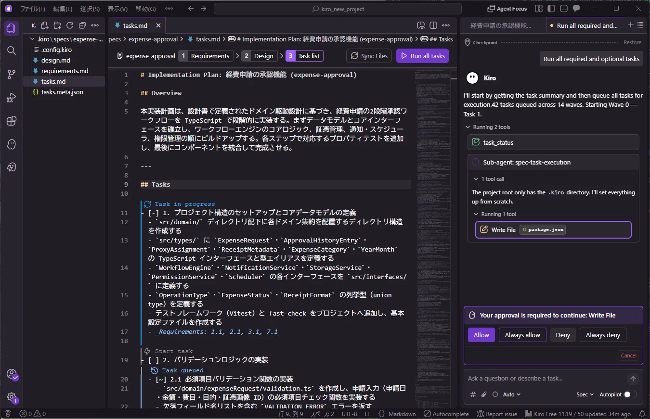The width and height of the screenshot is (650, 419).
Task: Open requirements.md in the explorer
Action: (x=65, y=71)
